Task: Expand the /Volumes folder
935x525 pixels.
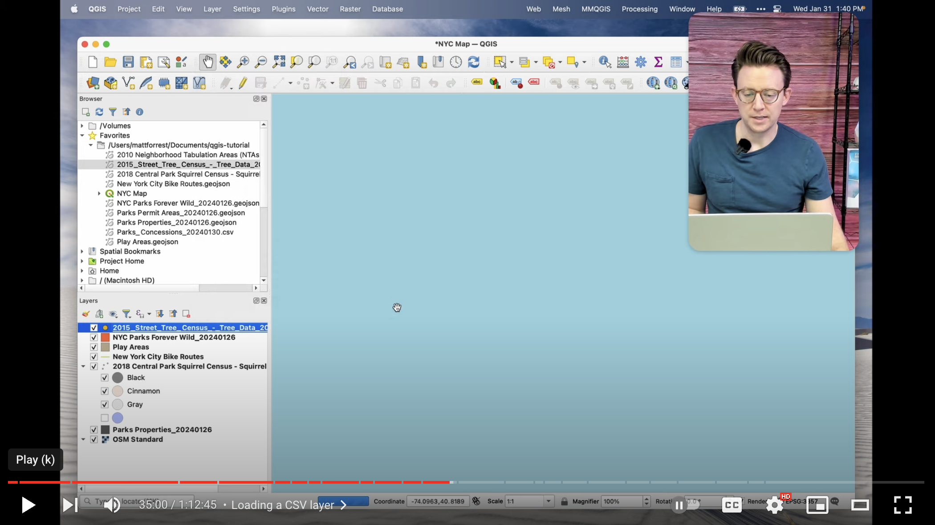Action: (82, 126)
